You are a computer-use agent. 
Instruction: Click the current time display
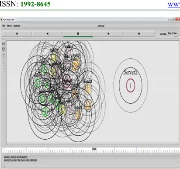click(x=163, y=34)
